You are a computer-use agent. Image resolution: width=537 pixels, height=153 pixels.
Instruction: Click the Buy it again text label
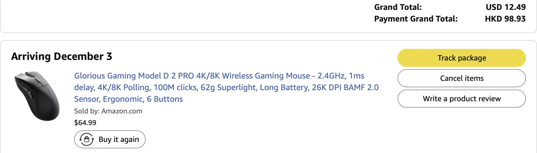pos(119,140)
